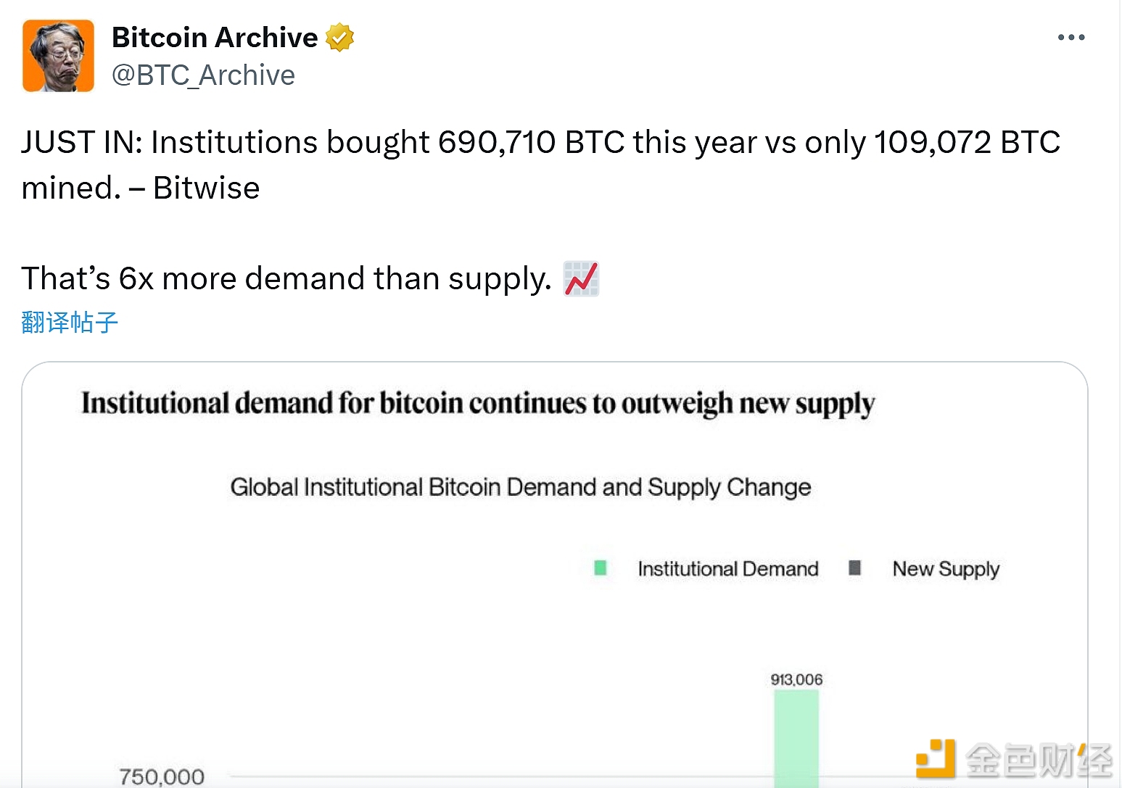The width and height of the screenshot is (1122, 788).
Task: Click the green 913,006 demand bar
Action: [796, 738]
